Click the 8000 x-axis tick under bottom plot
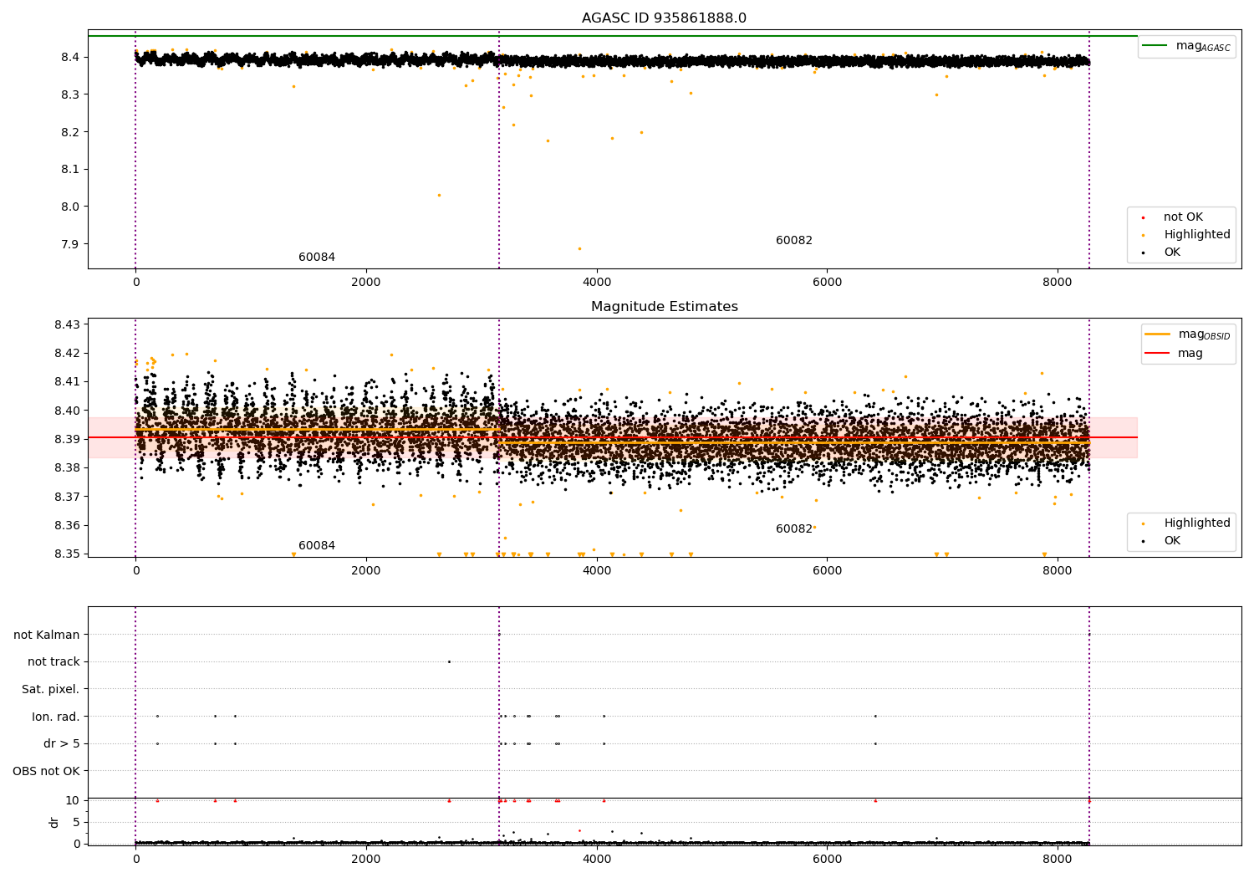 point(1058,860)
